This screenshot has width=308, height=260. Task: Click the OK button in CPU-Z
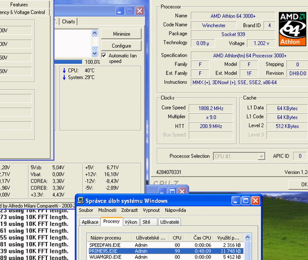click(298, 184)
